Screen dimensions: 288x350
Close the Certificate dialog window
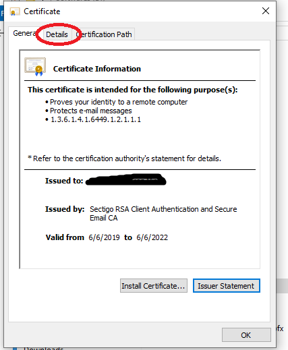[x=266, y=11]
